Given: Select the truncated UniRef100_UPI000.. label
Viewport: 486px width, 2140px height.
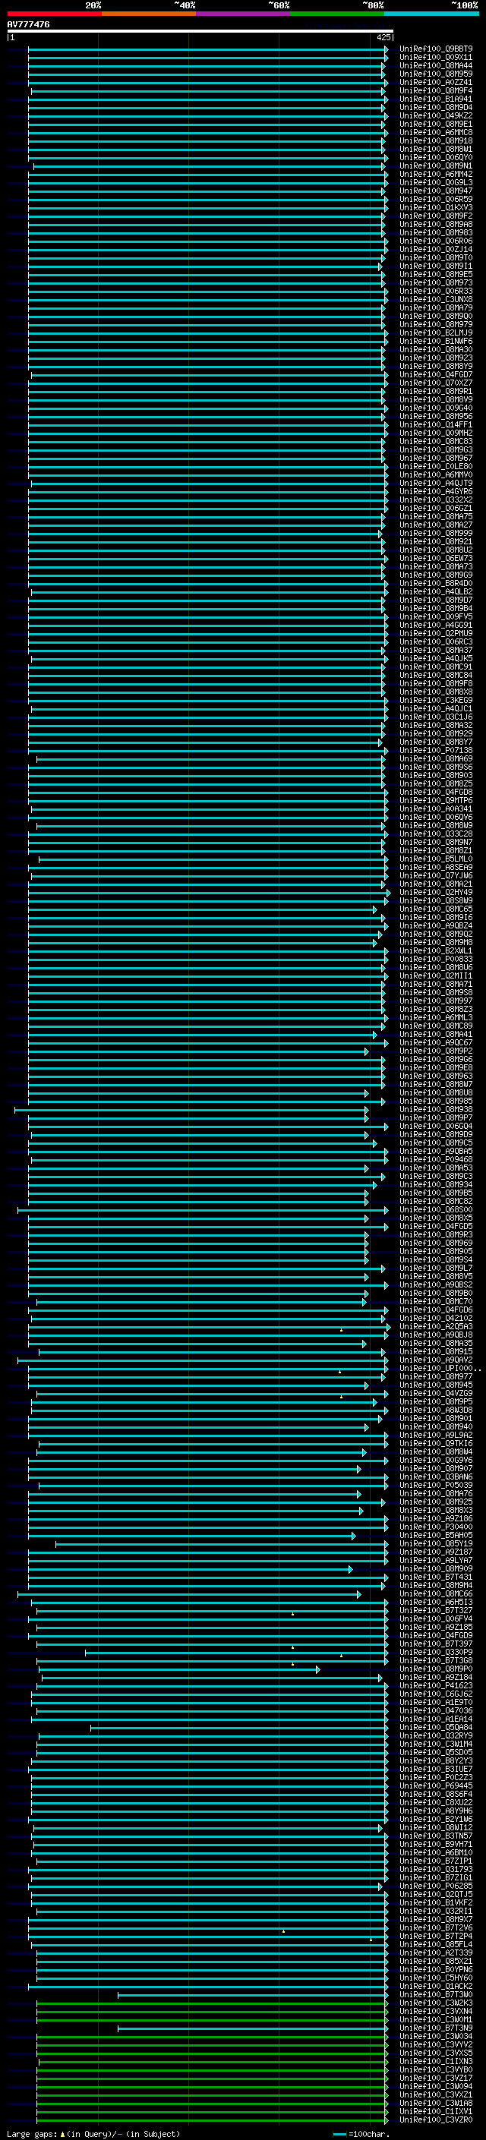Looking at the screenshot, I should point(440,1368).
